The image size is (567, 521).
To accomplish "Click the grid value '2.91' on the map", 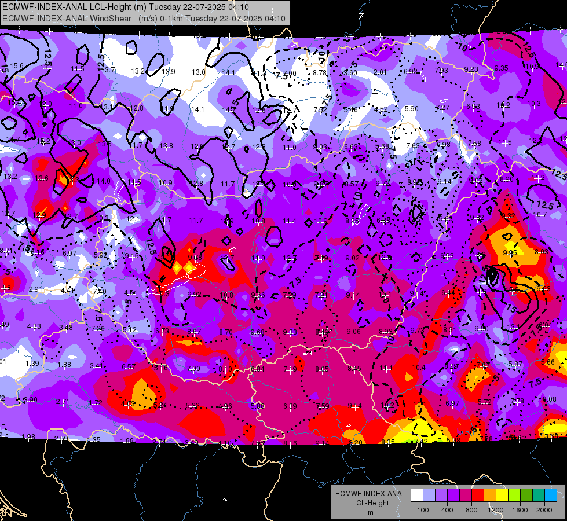I will (x=36, y=289).
